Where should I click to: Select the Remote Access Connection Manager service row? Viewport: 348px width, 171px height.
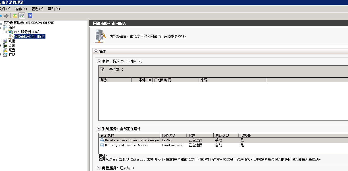pyautogui.click(x=223, y=140)
